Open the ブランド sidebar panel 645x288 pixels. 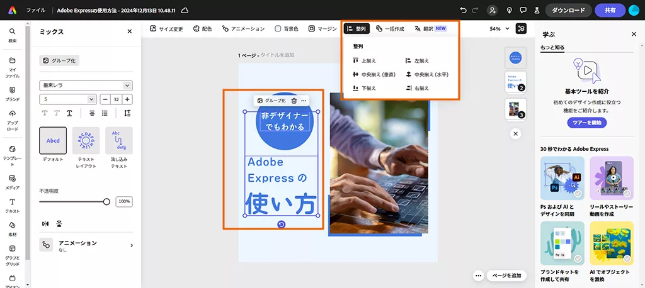pyautogui.click(x=13, y=94)
